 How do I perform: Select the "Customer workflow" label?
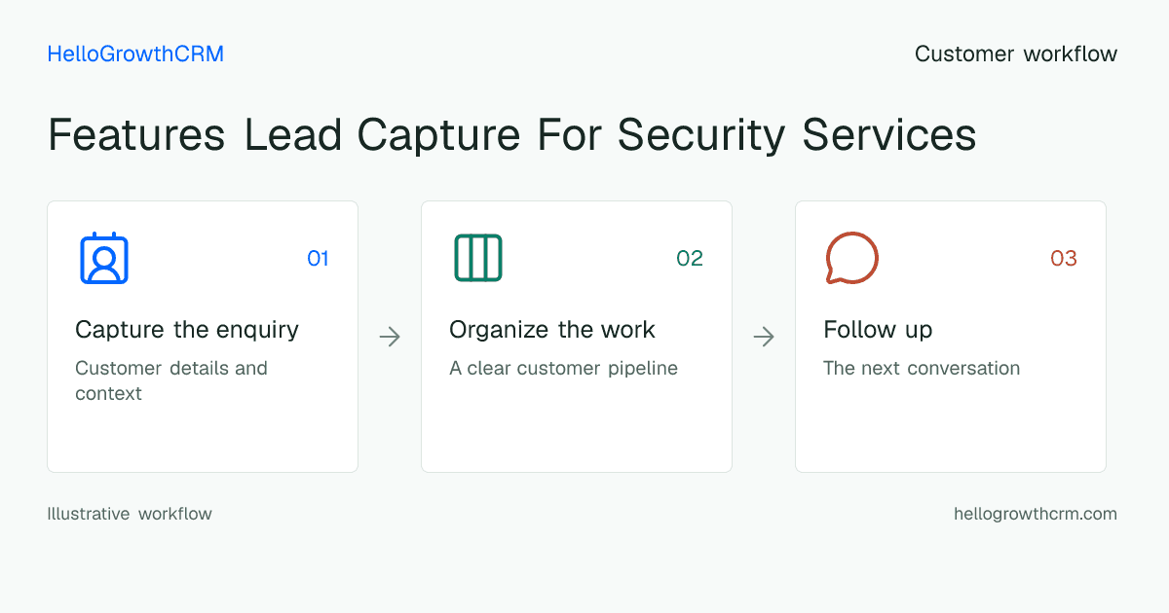point(1016,54)
